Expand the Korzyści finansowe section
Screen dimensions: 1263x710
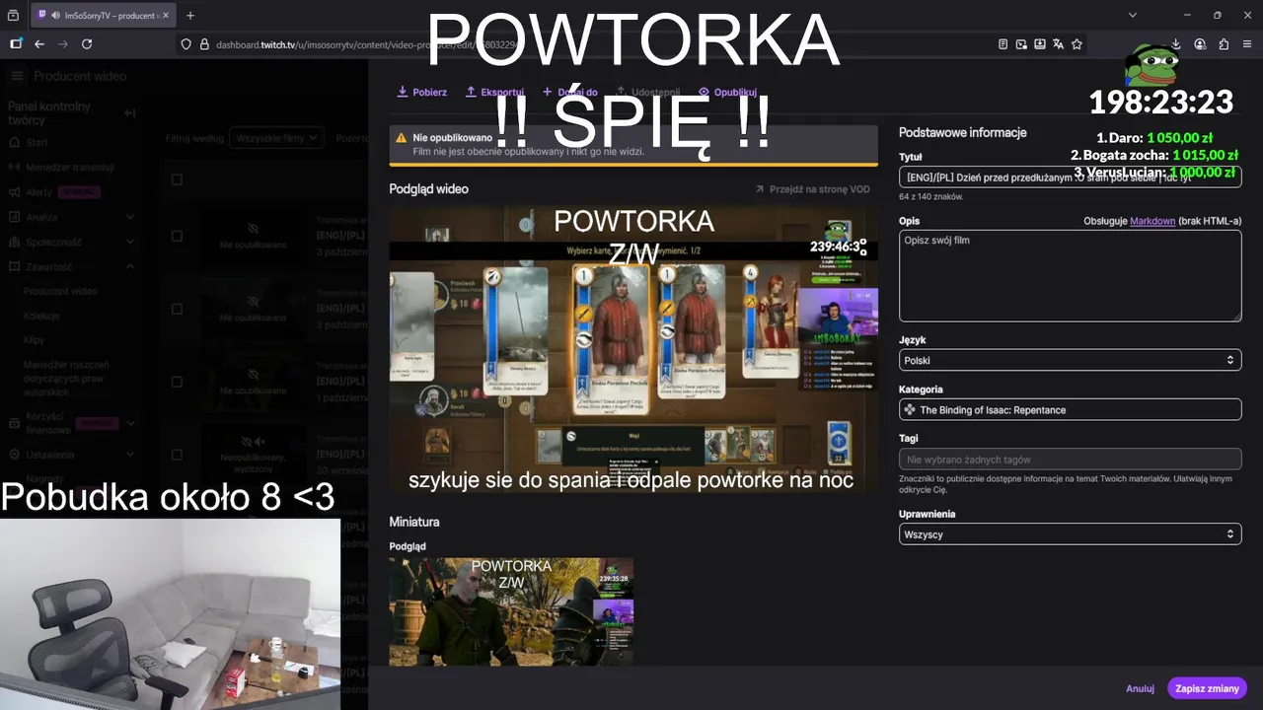point(130,423)
